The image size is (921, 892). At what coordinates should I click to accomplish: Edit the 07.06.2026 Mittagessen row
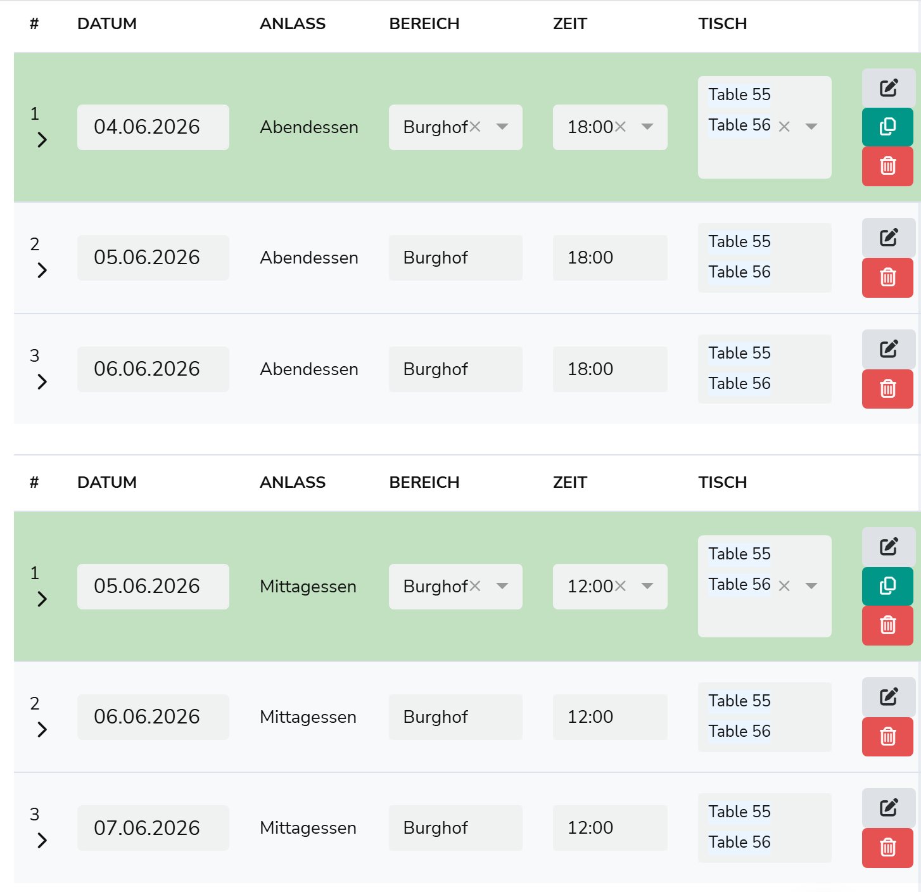coord(888,808)
